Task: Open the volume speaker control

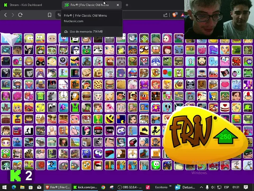Action: (x=213, y=187)
